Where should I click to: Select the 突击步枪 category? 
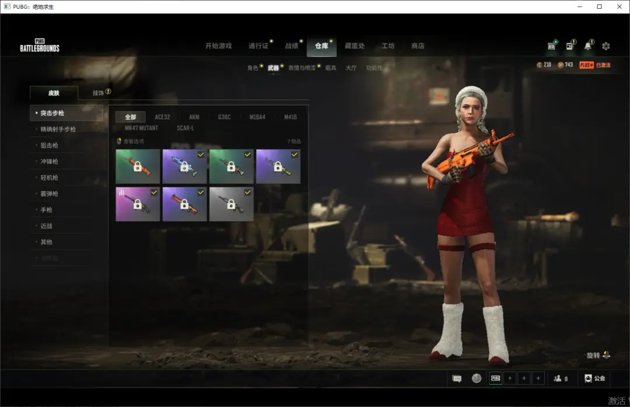(x=66, y=113)
